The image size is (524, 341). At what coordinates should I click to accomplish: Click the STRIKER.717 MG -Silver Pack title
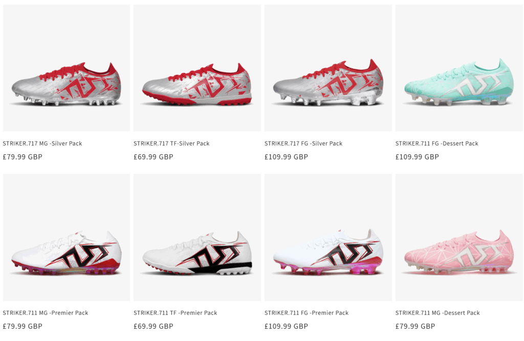click(42, 144)
